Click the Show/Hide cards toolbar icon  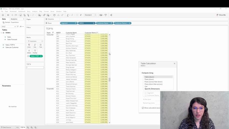101,15
